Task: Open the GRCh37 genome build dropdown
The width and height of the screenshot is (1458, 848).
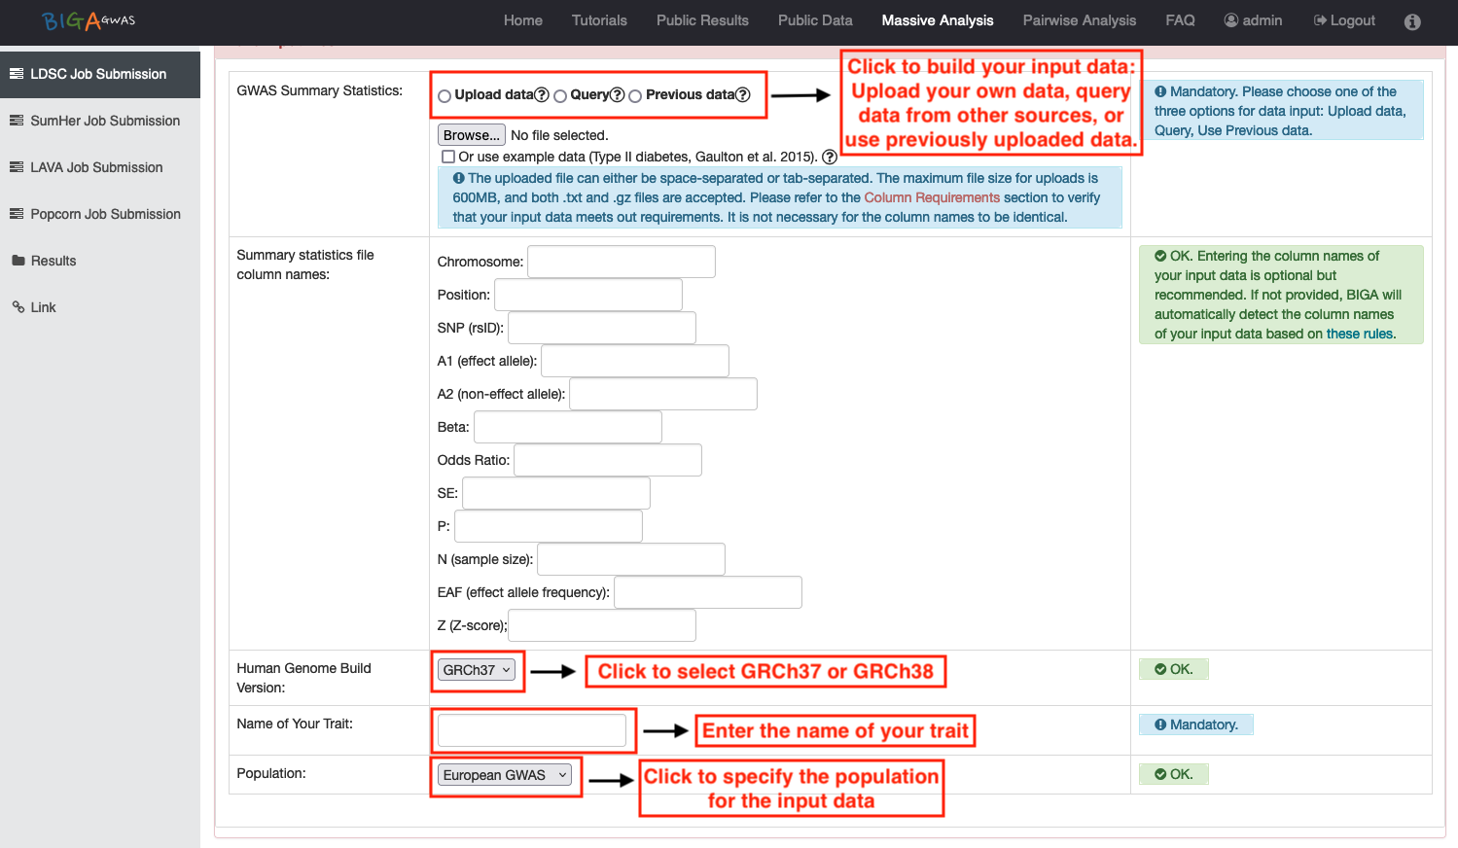Action: 477,670
